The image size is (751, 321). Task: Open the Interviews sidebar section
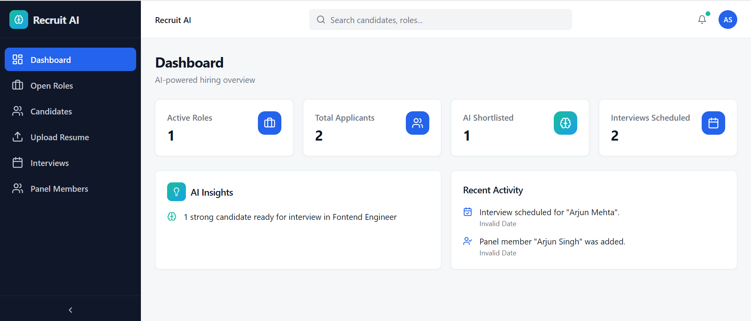point(49,163)
